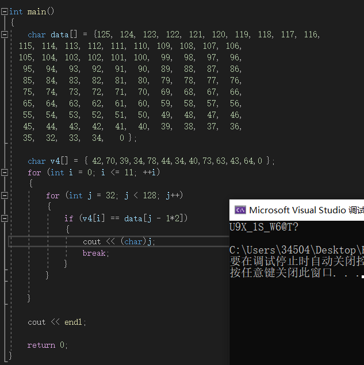Click the loop bound 128 in inner for
Viewport: 364px width, 365px height.
coord(150,195)
